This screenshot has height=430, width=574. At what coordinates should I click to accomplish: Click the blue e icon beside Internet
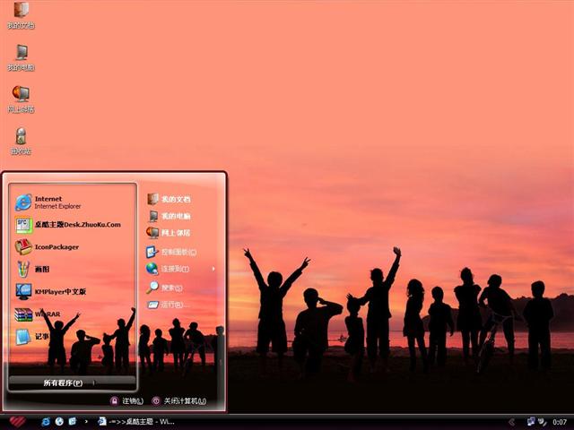coord(23,202)
